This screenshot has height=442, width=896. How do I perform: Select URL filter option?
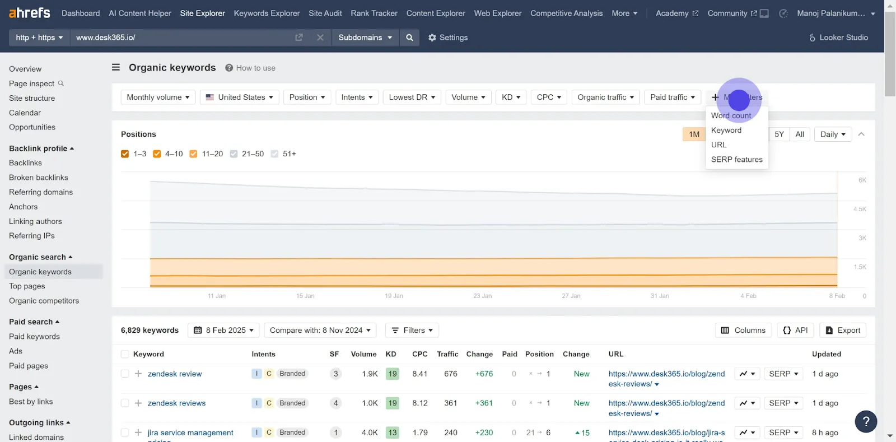click(719, 145)
